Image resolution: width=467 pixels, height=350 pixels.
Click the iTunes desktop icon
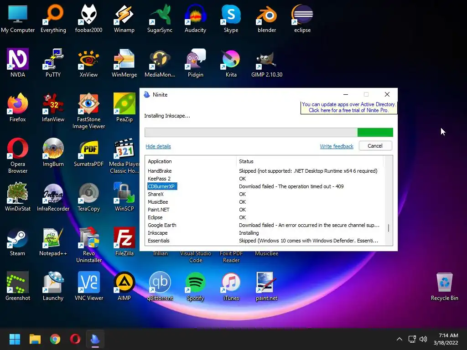pos(231,286)
